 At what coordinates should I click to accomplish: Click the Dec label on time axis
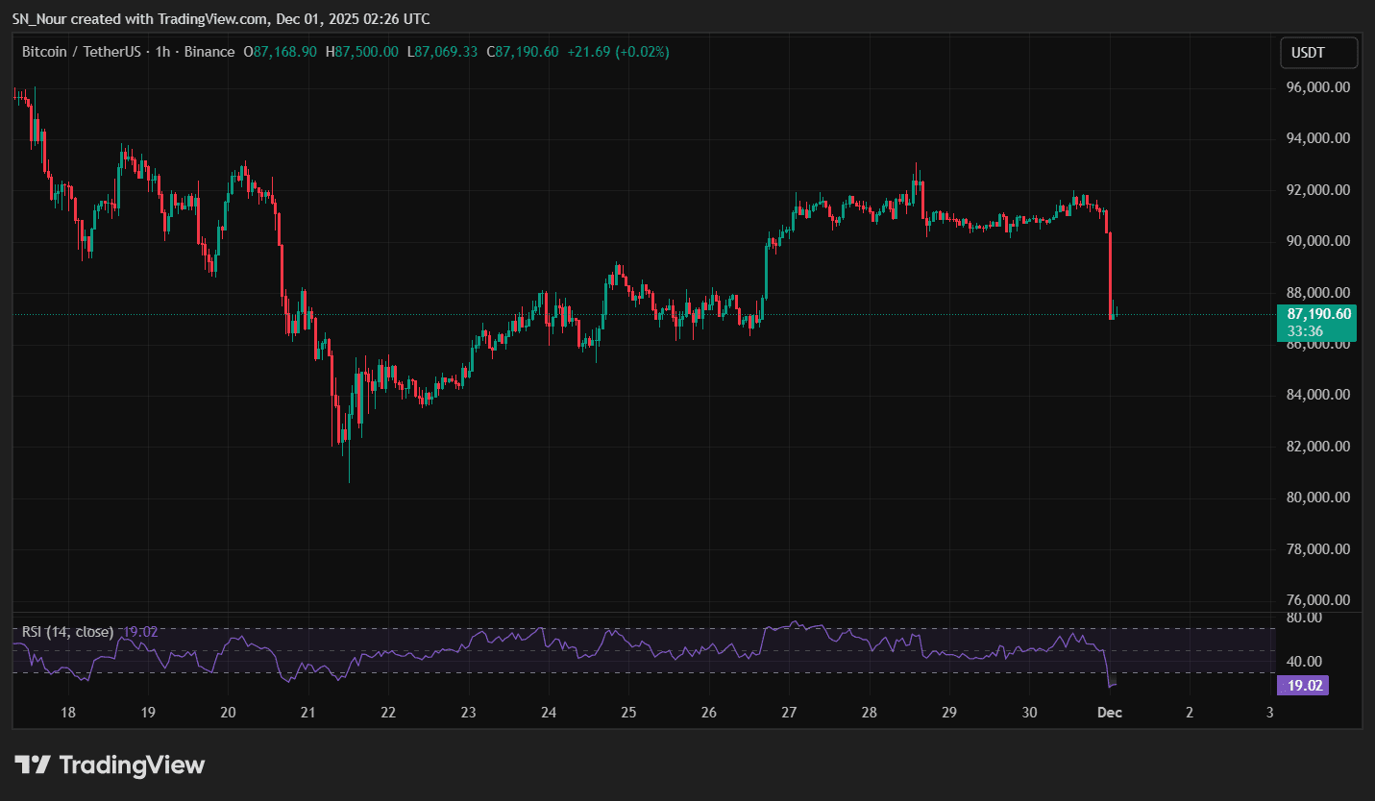[x=1110, y=713]
